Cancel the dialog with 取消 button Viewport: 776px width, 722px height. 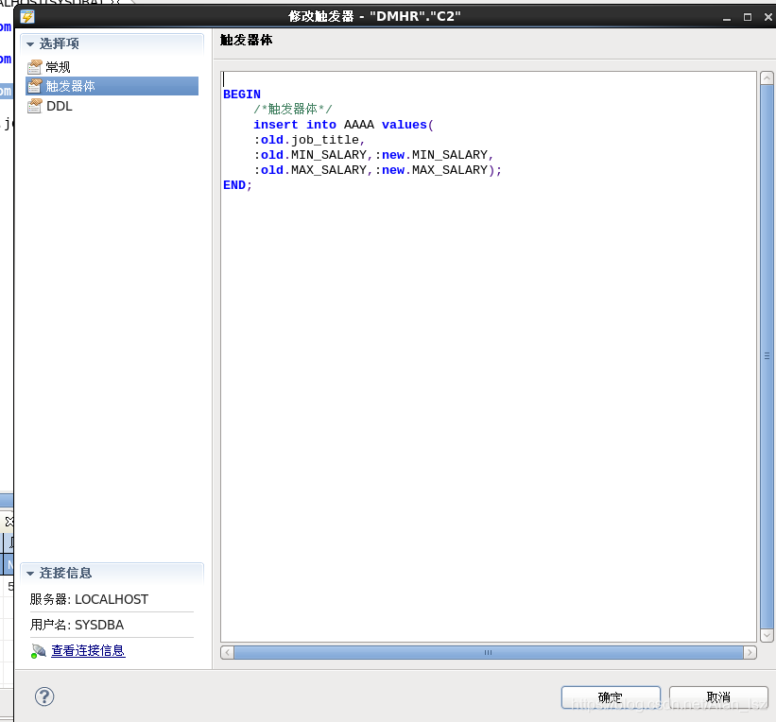click(x=718, y=697)
